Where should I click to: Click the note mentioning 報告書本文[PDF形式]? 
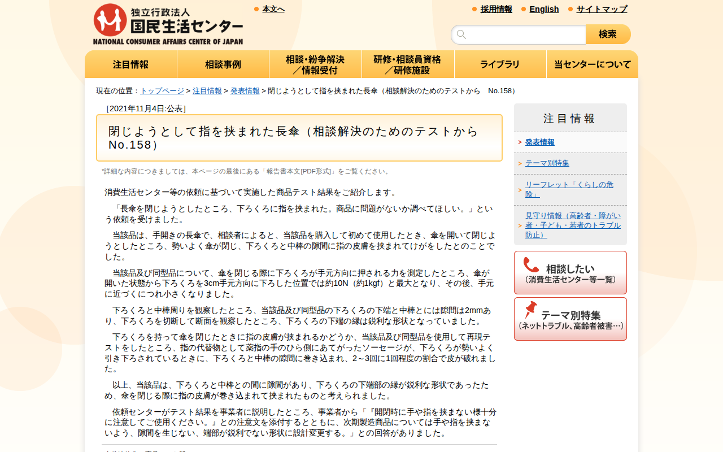point(246,171)
